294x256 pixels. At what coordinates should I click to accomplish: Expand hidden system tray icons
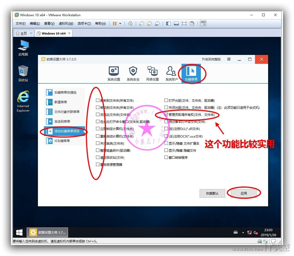243,232
